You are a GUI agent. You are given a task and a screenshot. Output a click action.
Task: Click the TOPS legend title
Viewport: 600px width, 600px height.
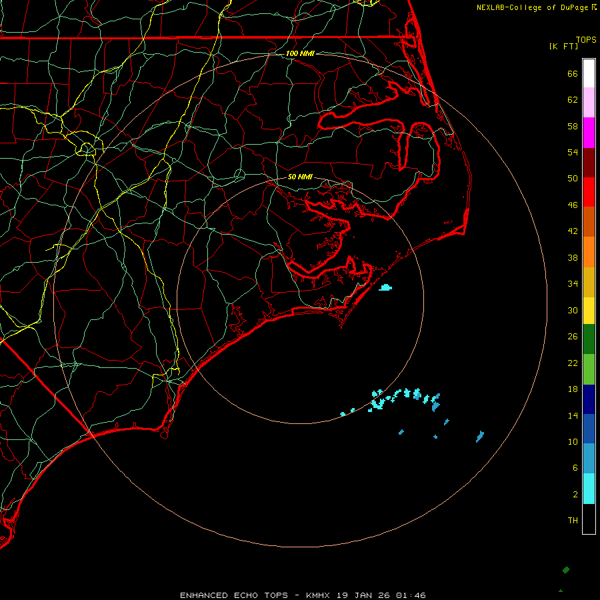(x=586, y=39)
